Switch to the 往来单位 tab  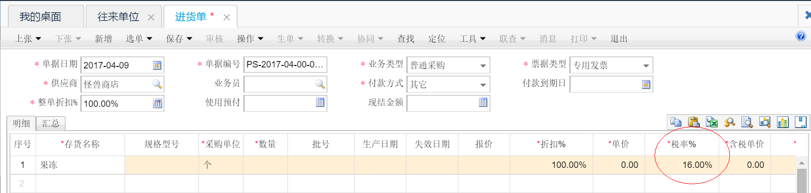[119, 17]
